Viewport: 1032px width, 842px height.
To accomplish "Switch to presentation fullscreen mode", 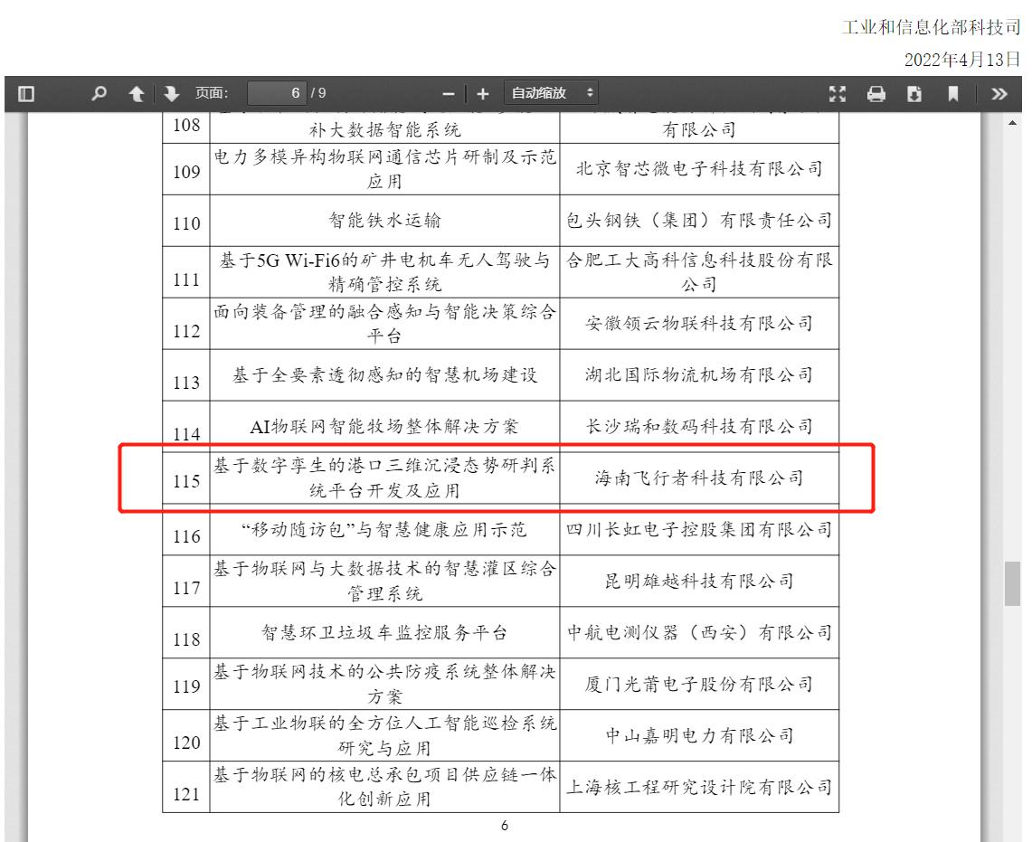I will point(838,93).
